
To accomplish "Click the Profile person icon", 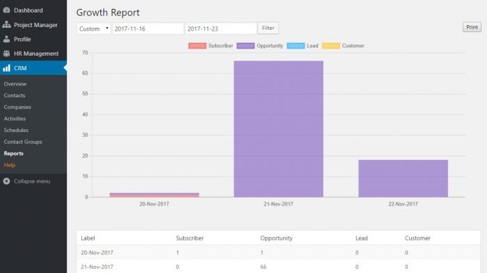I will pos(6,39).
